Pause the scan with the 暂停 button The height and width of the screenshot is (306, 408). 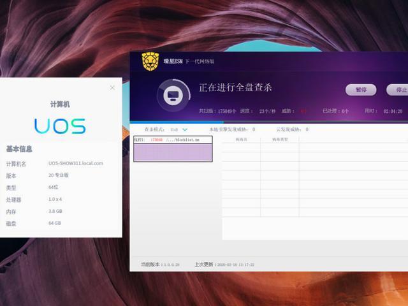click(x=361, y=90)
